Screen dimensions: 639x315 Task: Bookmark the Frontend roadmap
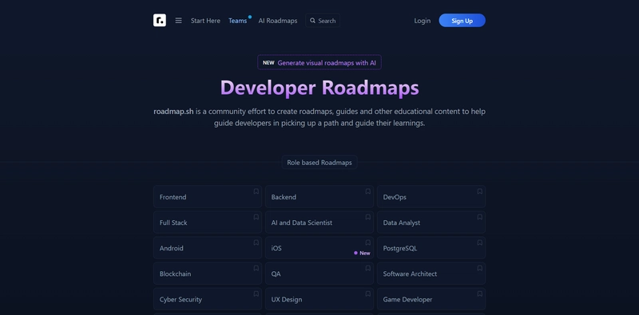pyautogui.click(x=256, y=191)
